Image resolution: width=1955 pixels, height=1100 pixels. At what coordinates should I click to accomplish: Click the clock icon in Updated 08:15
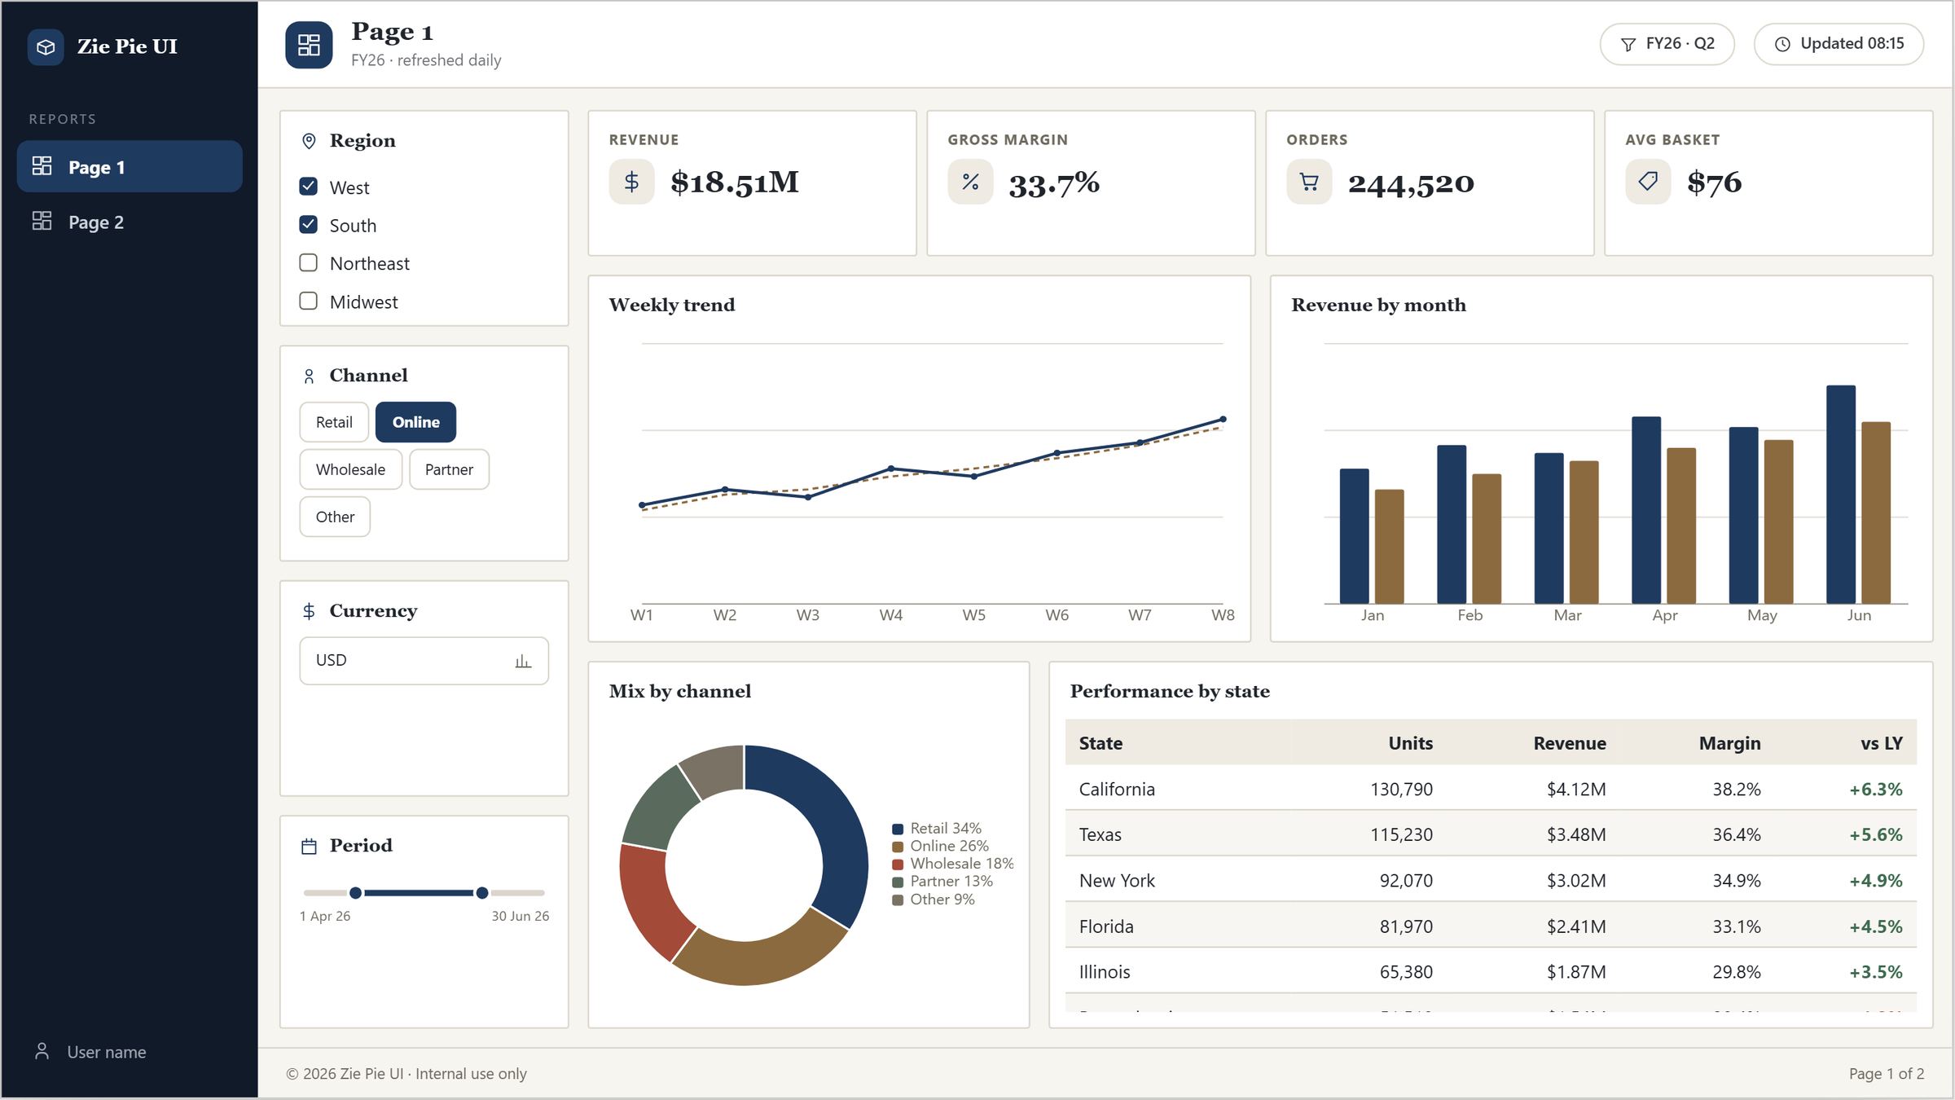[1782, 44]
